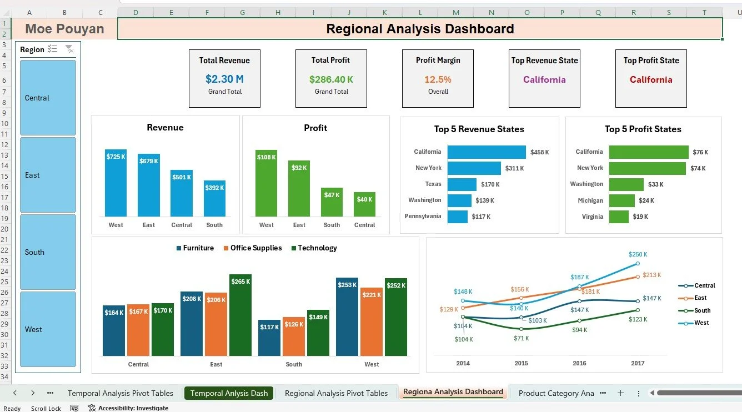The width and height of the screenshot is (742, 412).
Task: Click the $265 K East Technology bar
Action: click(x=240, y=315)
